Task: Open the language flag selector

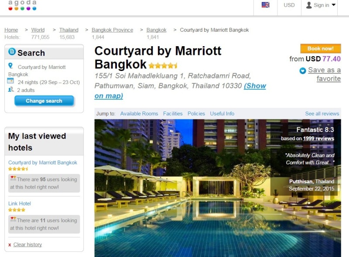Action: click(265, 5)
